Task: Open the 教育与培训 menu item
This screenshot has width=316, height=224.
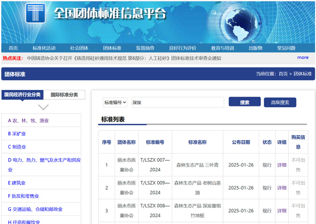Action: (223, 48)
